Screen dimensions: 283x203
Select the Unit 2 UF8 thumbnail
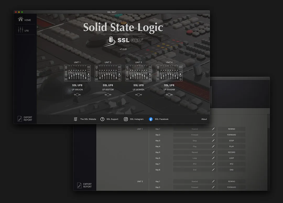point(108,73)
